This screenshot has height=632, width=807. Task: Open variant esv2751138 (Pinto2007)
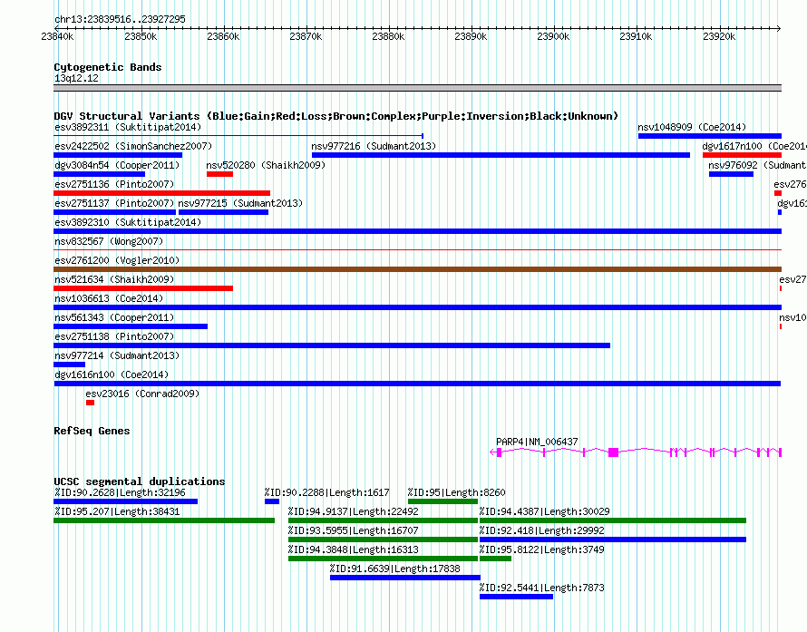click(x=114, y=336)
